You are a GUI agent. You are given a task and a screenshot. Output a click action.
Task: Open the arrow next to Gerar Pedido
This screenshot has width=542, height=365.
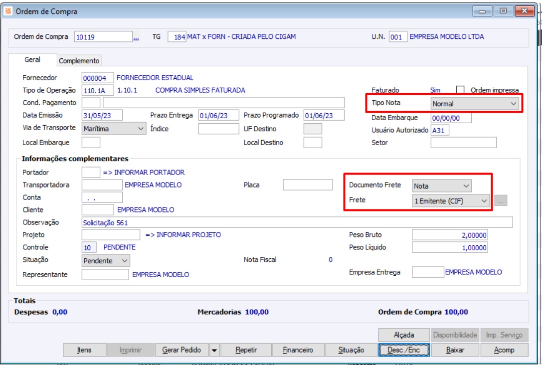(x=214, y=350)
